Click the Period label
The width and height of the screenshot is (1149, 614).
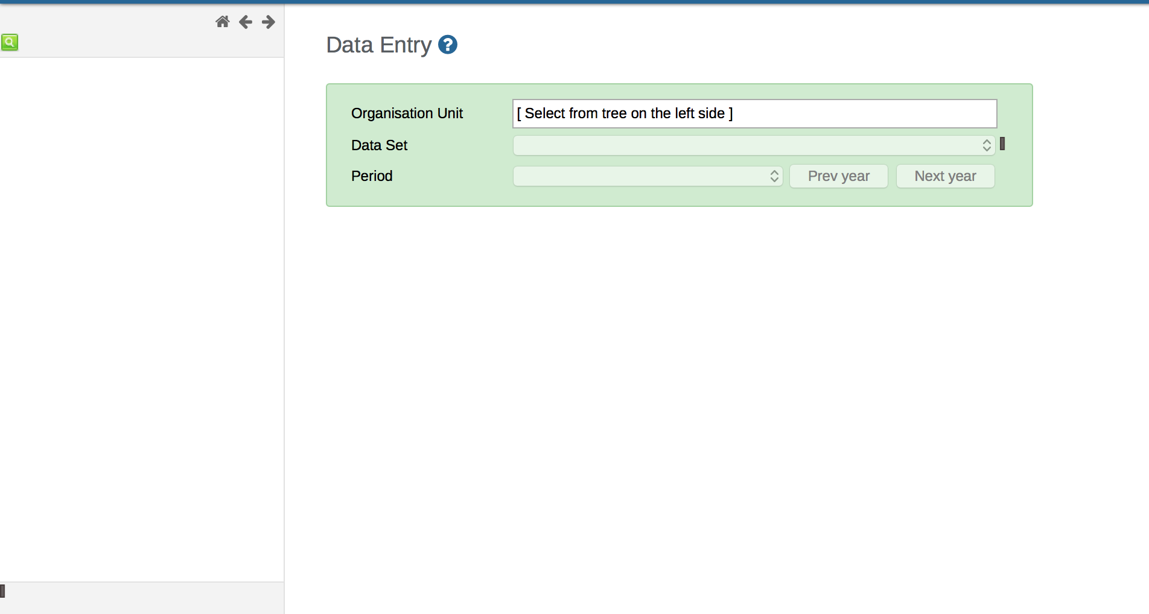point(372,176)
